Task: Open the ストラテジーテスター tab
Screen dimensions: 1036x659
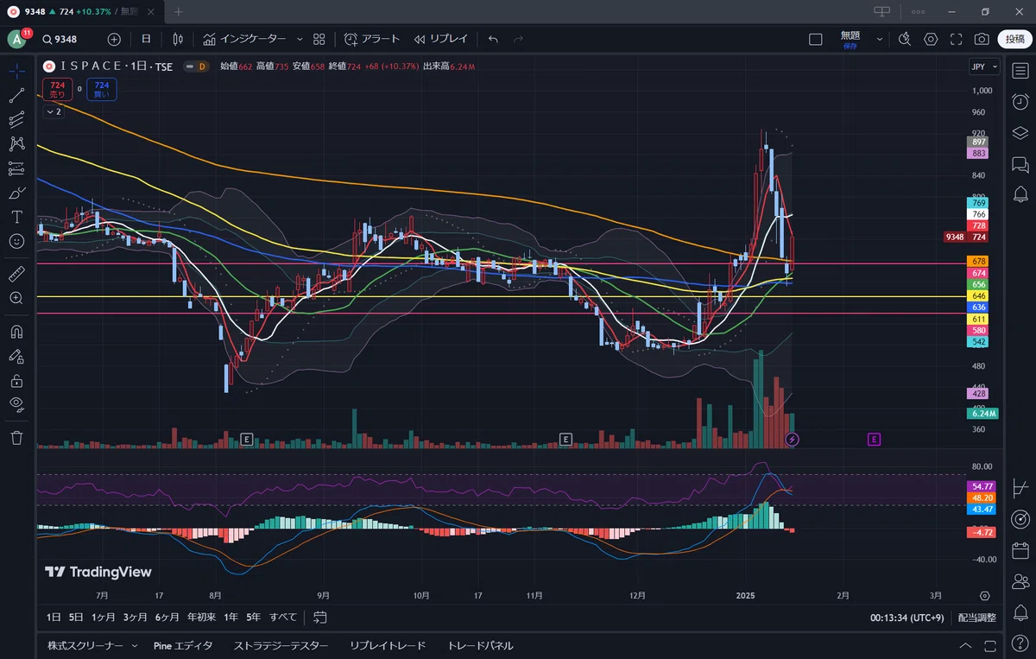Action: coord(281,646)
